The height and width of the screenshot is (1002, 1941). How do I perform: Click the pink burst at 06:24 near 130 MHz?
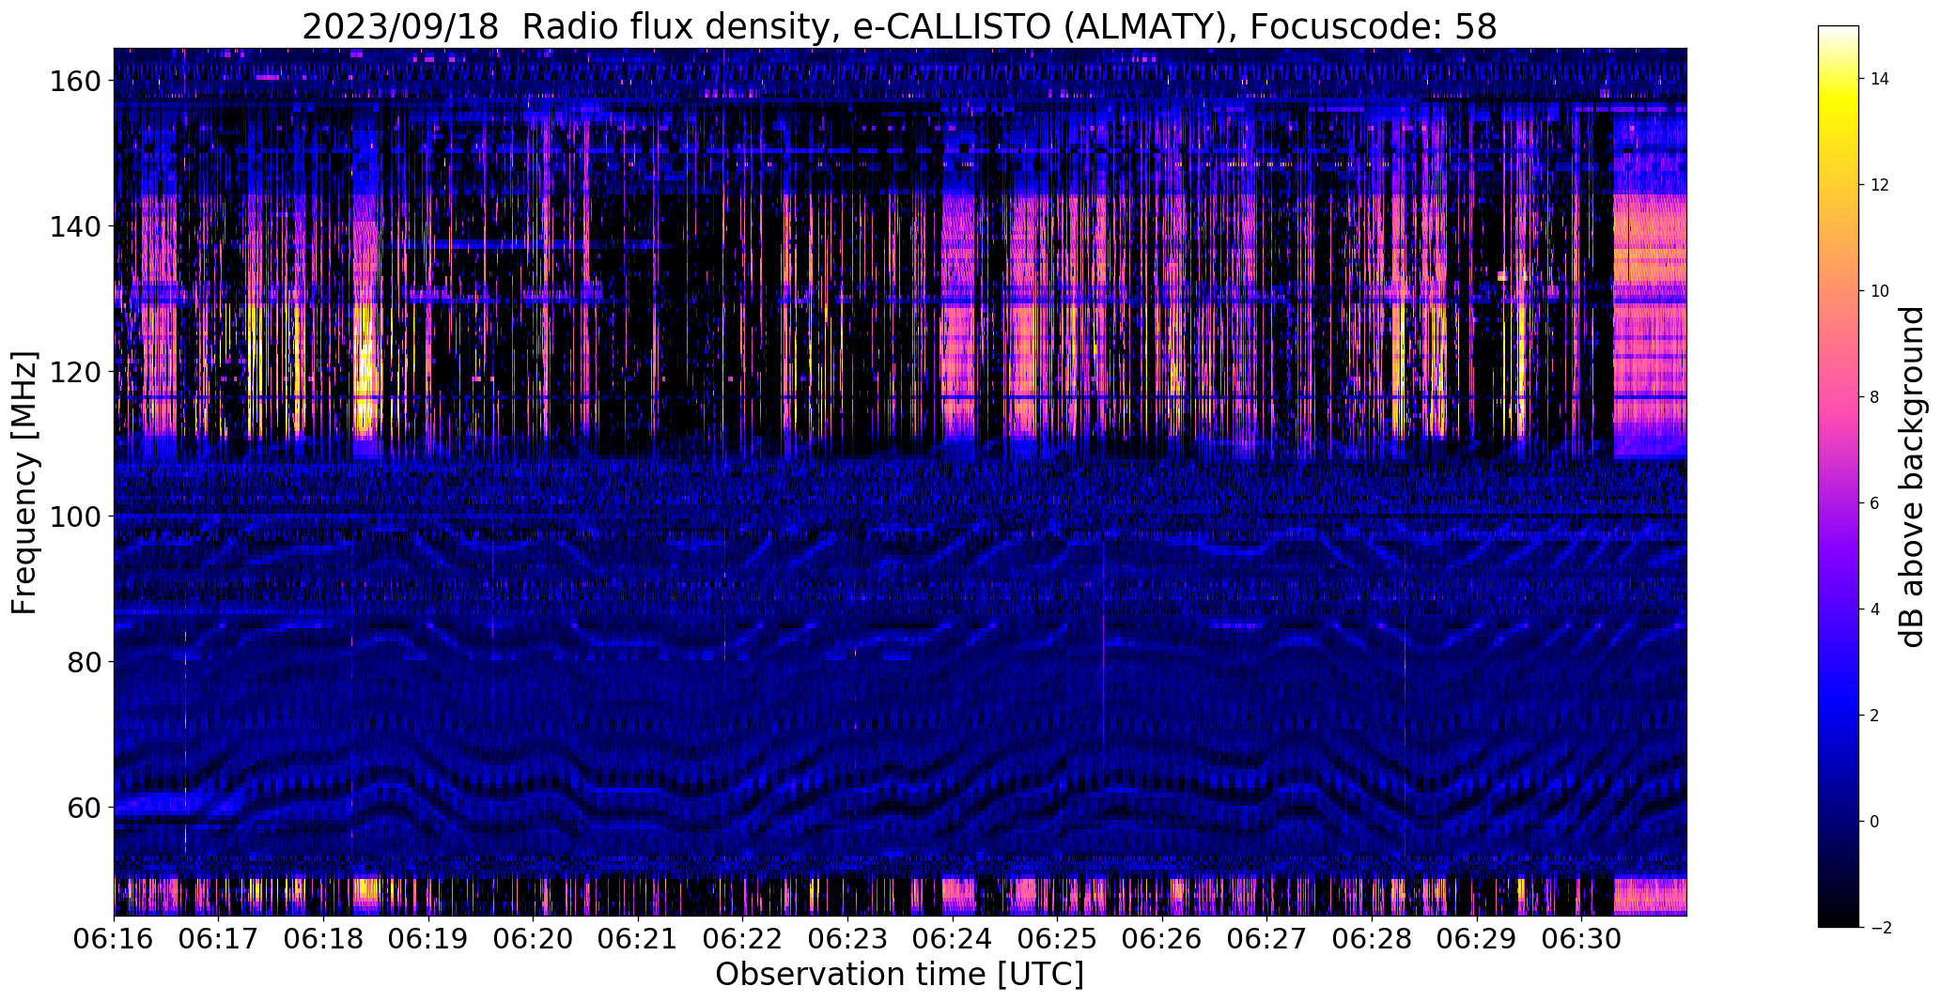click(958, 310)
